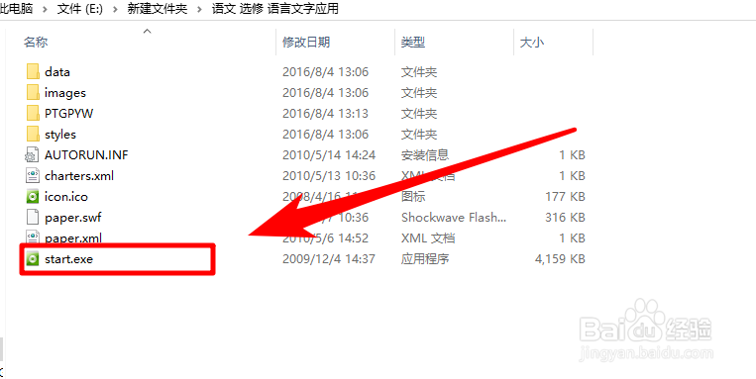
Task: Select the file name paper.swf
Action: pyautogui.click(x=73, y=217)
